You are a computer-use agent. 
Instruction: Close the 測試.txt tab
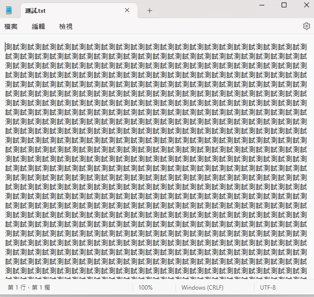point(127,10)
